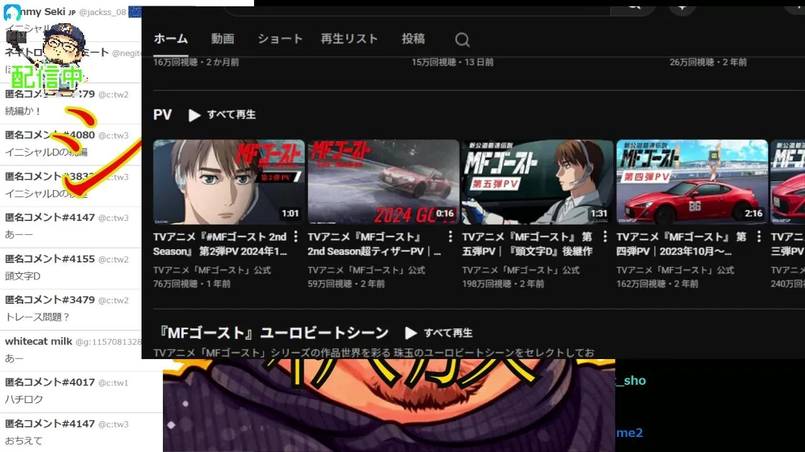Click the 76万回視聴・1年前 view count text
The height and width of the screenshot is (452, 805).
[x=192, y=284]
